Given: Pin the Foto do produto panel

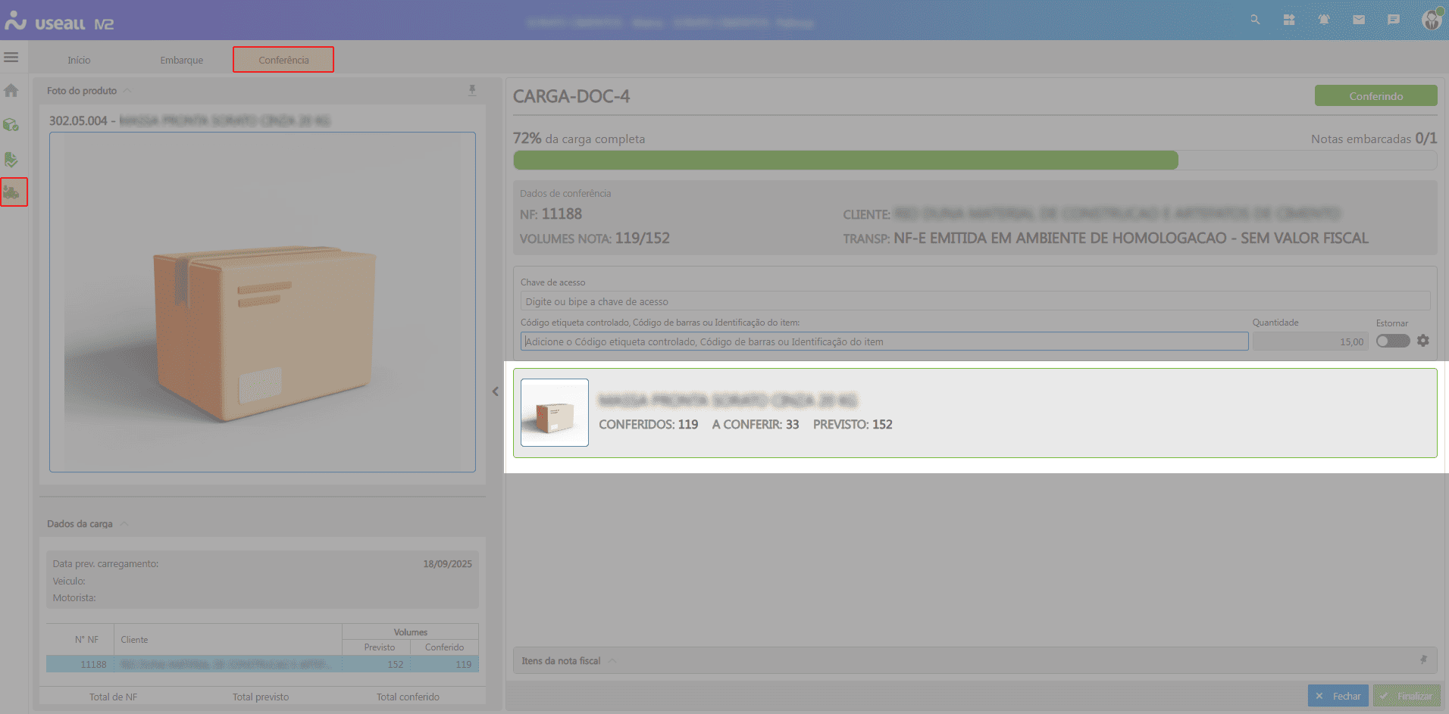Looking at the screenshot, I should (472, 91).
